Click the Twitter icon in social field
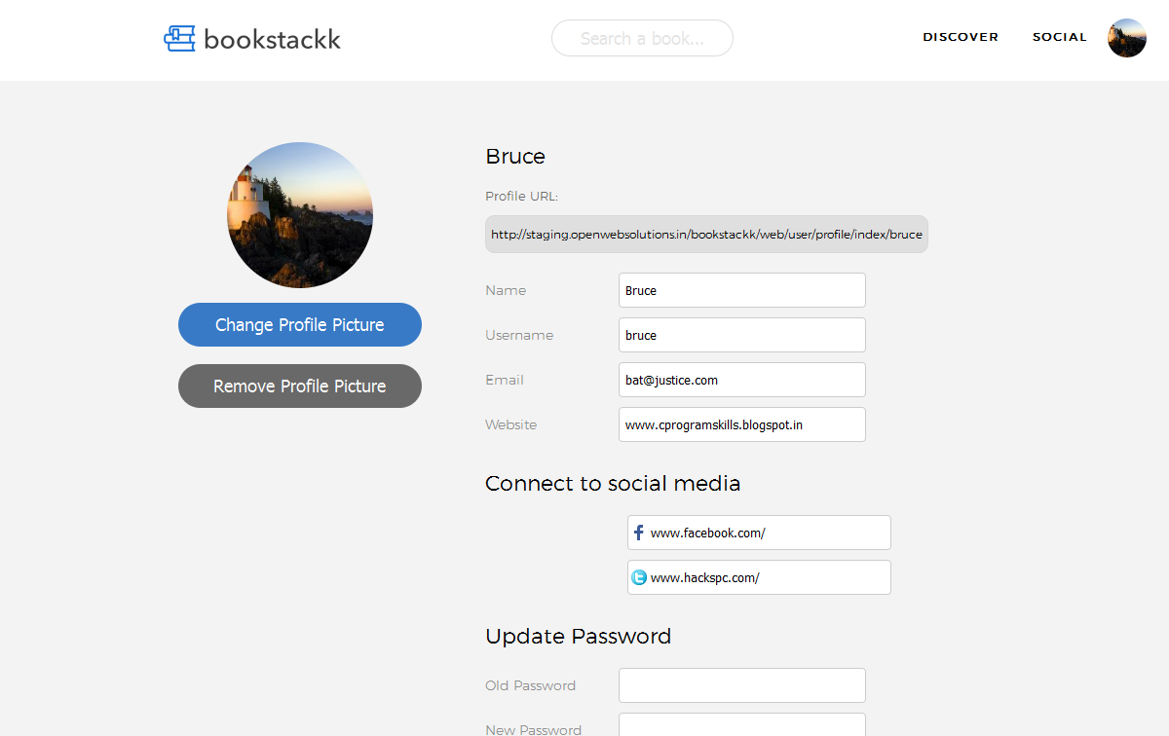This screenshot has width=1169, height=736. coord(639,577)
